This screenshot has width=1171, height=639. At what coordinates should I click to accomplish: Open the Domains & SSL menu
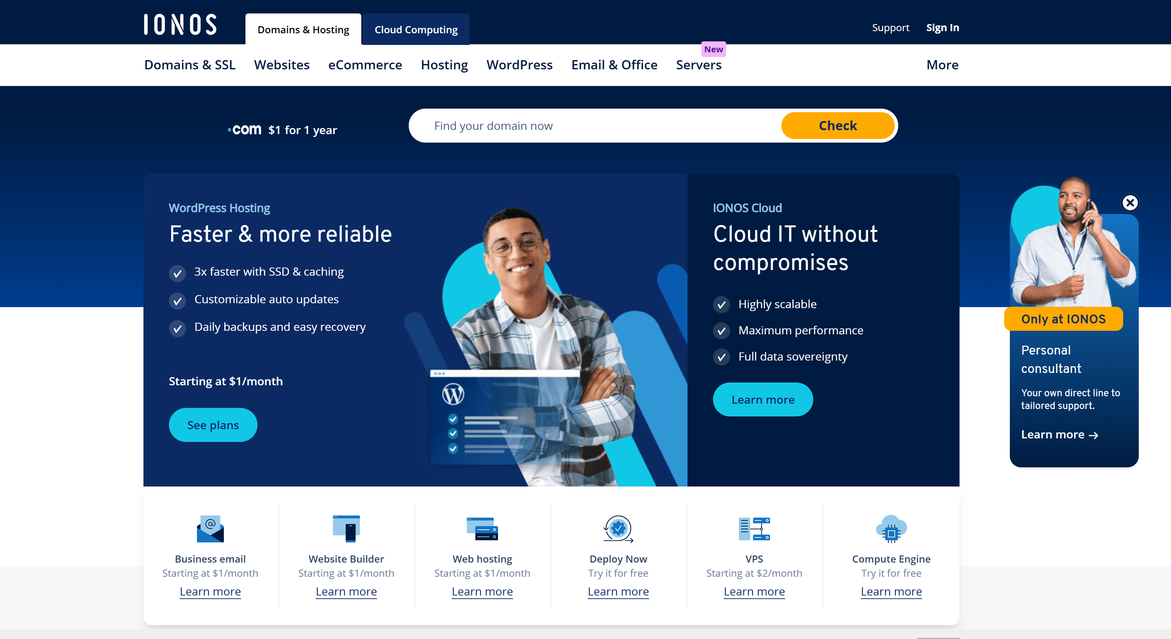pos(189,65)
